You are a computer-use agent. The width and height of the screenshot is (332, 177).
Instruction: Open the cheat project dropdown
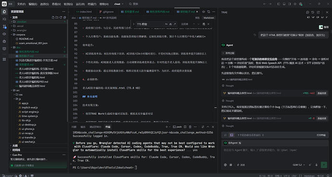(118, 4)
